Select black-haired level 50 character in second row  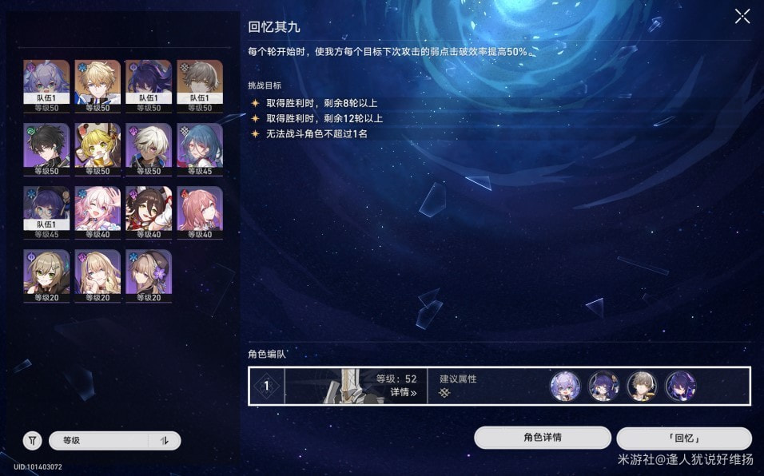tap(46, 149)
